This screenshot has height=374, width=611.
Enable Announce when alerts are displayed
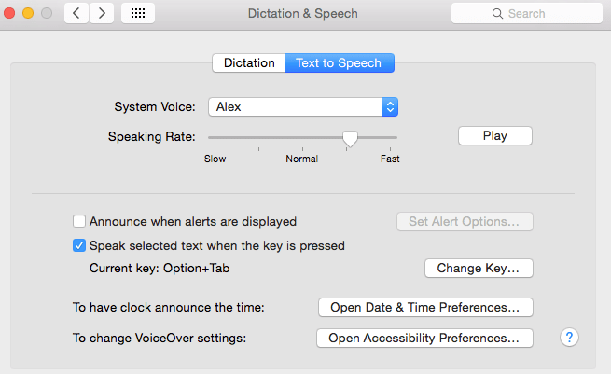(x=79, y=222)
